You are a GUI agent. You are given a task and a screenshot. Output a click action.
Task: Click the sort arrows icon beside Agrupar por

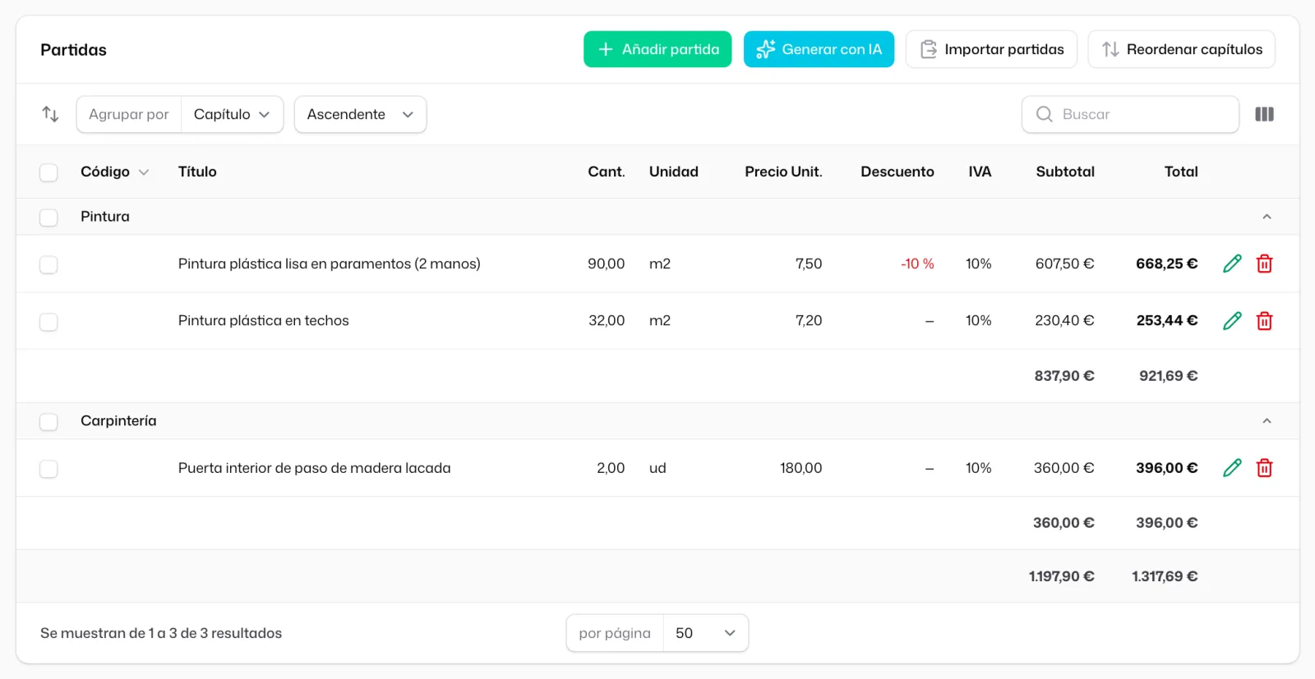[50, 114]
